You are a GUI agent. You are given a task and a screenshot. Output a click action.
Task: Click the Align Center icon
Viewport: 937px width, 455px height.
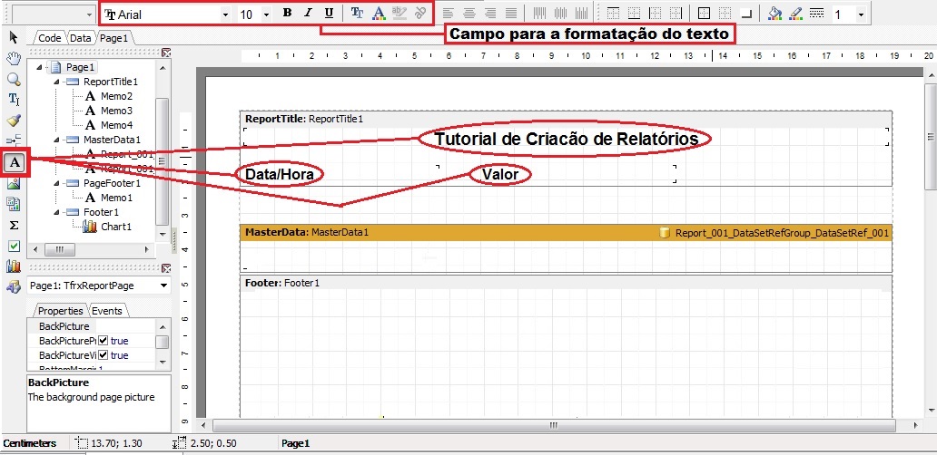(x=469, y=13)
